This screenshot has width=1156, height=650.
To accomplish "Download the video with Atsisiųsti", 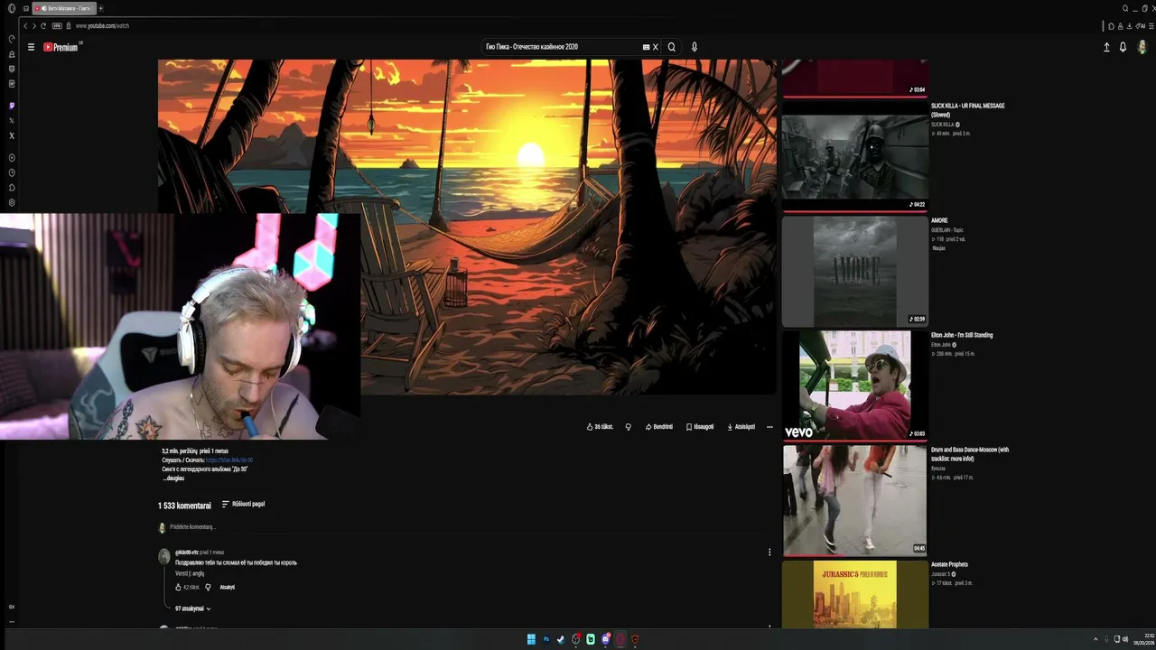I will (741, 427).
